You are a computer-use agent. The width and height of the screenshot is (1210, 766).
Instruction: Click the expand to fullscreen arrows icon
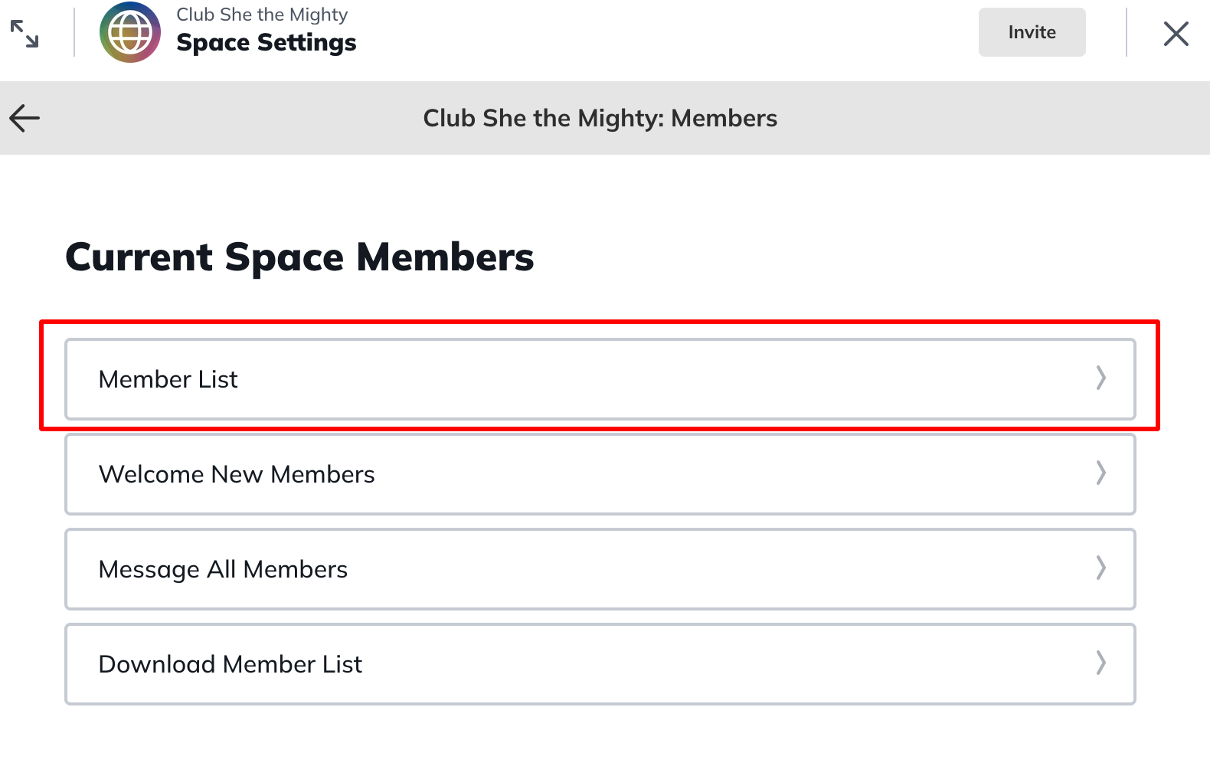(25, 34)
